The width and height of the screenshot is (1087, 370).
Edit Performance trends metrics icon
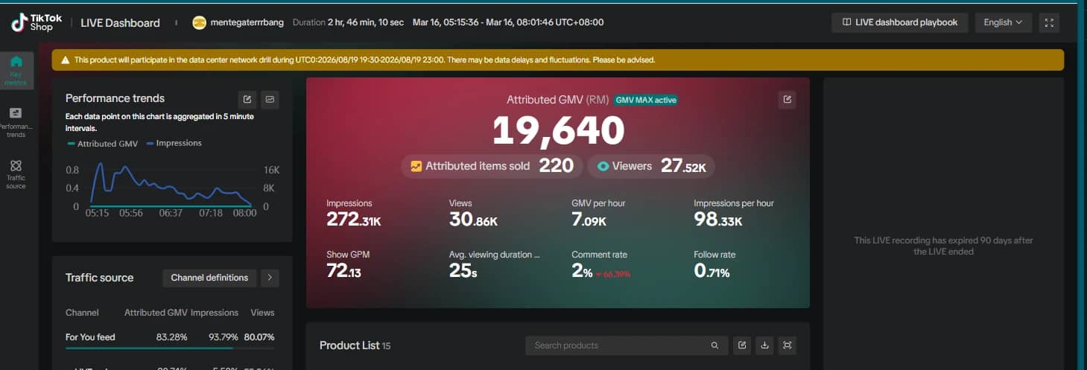pyautogui.click(x=247, y=99)
